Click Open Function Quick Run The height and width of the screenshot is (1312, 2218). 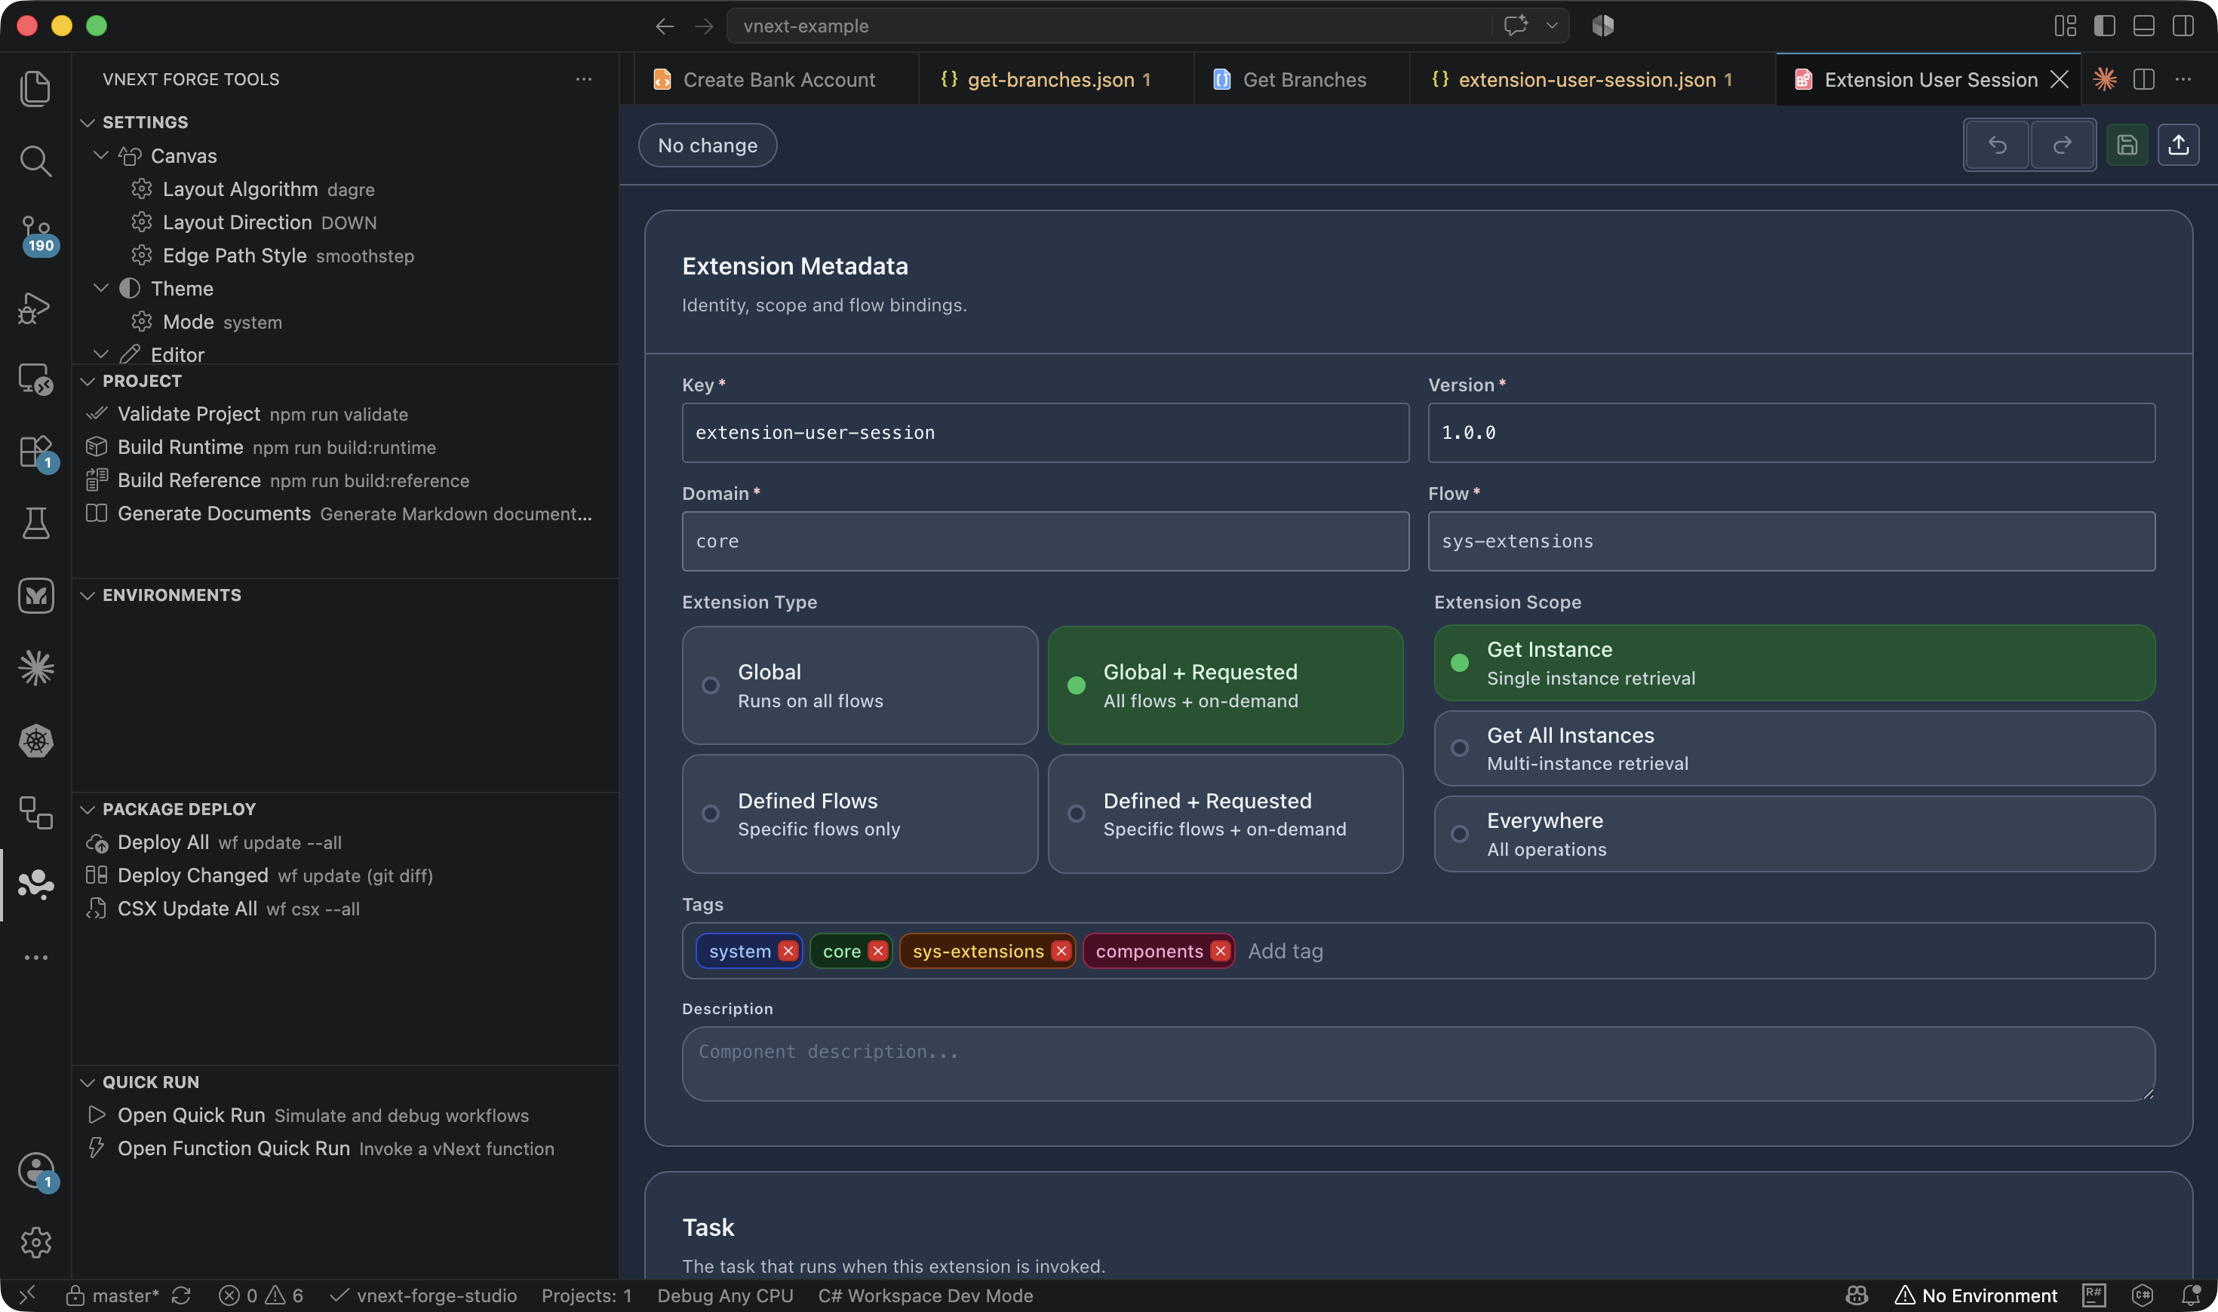tap(345, 1148)
